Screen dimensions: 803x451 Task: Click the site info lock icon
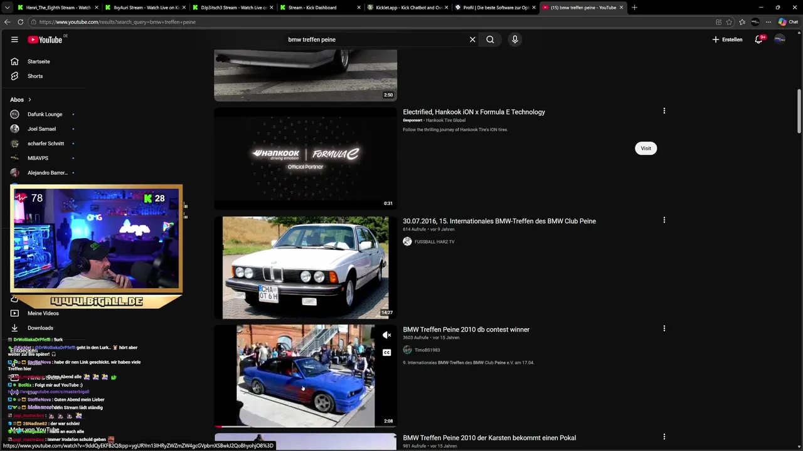[x=33, y=22]
